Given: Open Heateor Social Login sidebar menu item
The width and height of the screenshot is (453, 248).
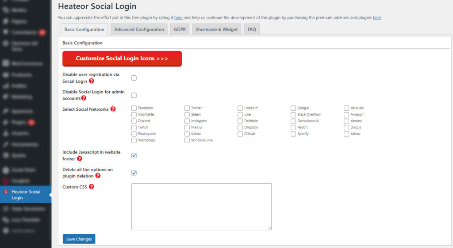Looking at the screenshot, I should (26, 194).
